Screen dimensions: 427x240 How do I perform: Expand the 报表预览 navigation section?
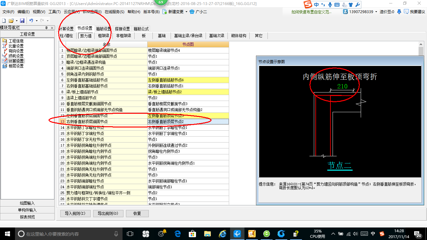click(27, 217)
